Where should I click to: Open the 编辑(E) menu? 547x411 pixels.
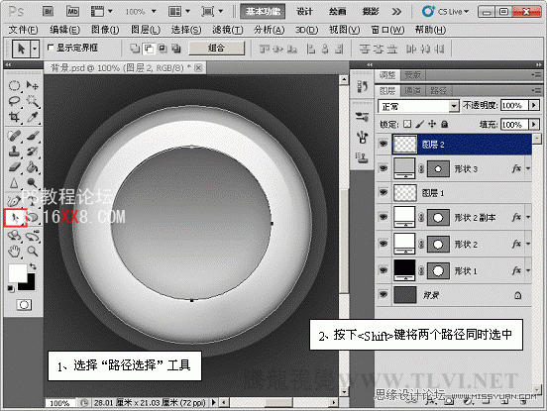point(64,30)
